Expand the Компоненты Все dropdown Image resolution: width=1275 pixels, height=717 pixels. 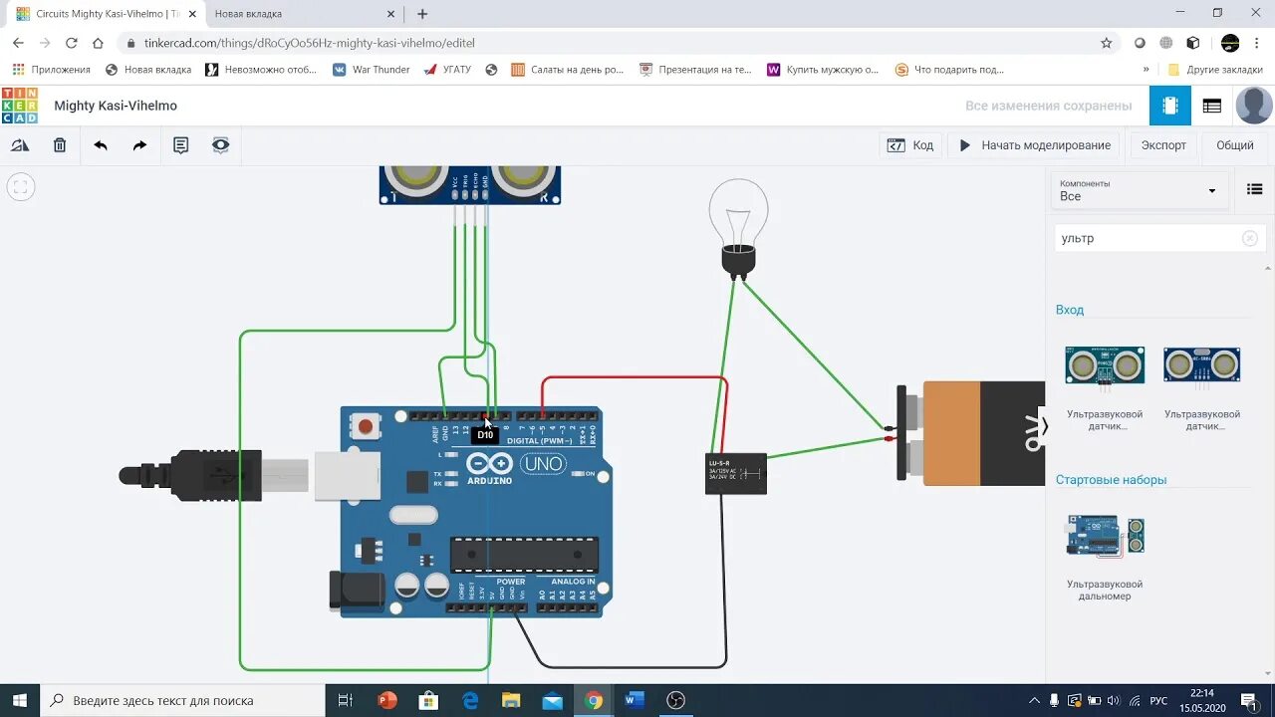(x=1139, y=189)
